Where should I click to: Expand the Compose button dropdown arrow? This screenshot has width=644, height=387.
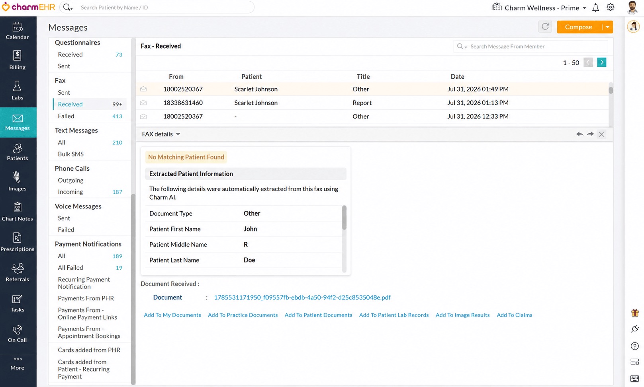tap(607, 27)
